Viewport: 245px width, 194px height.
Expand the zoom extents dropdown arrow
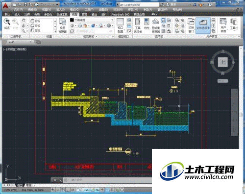pos(27,31)
